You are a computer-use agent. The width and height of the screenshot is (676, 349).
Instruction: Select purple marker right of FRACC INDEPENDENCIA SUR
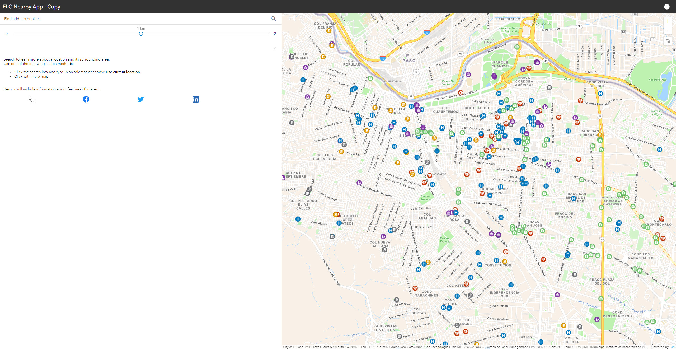(557, 295)
